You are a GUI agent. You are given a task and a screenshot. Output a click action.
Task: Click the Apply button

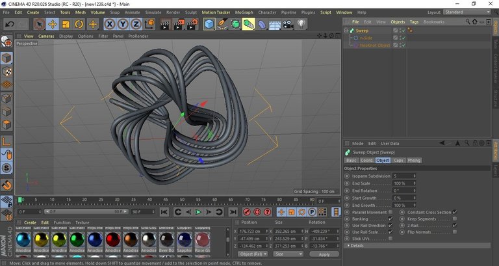(324, 254)
